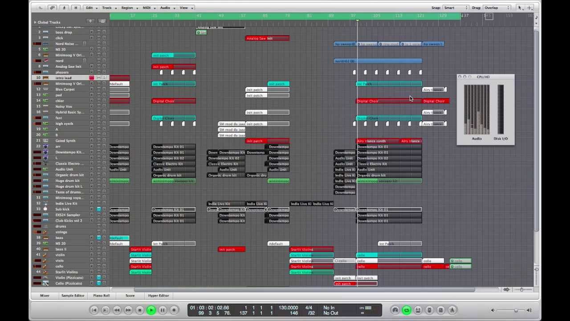Click the go to beginning transport button
Image resolution: width=570 pixels, height=321 pixels.
point(94,310)
